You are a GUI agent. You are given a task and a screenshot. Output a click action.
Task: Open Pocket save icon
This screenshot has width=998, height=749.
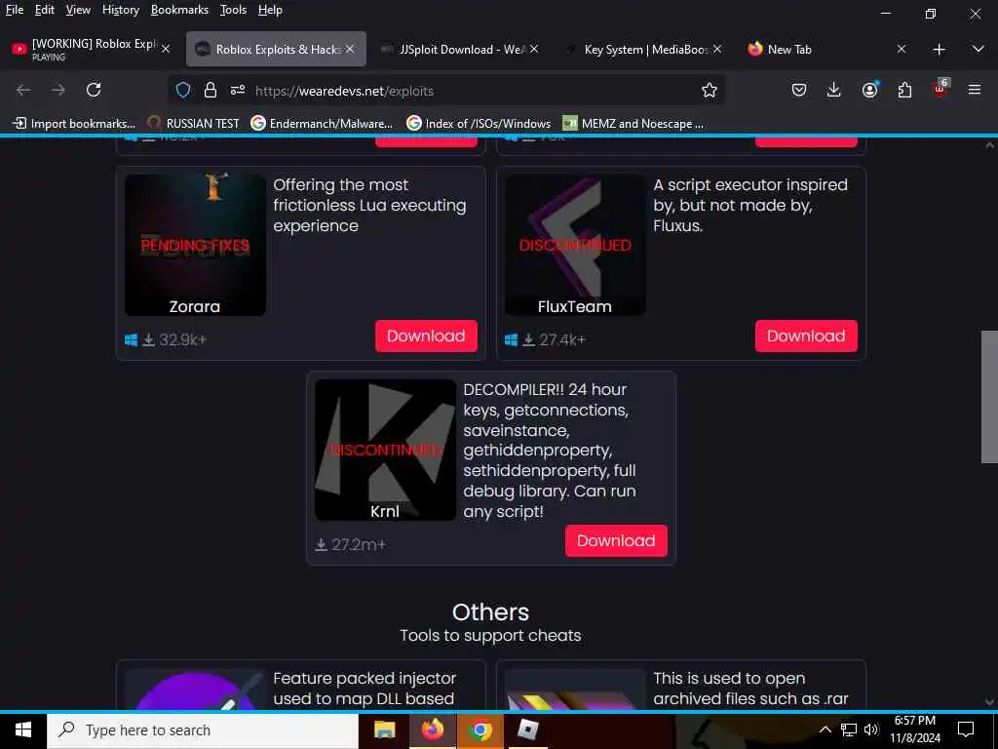pyautogui.click(x=799, y=91)
